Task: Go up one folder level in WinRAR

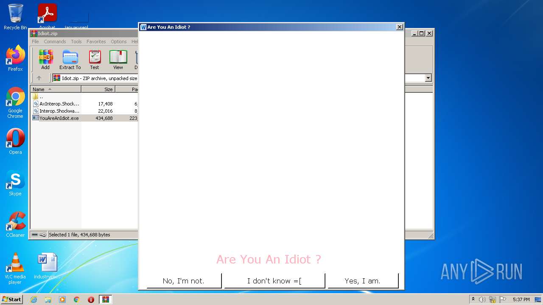Action: [x=39, y=78]
